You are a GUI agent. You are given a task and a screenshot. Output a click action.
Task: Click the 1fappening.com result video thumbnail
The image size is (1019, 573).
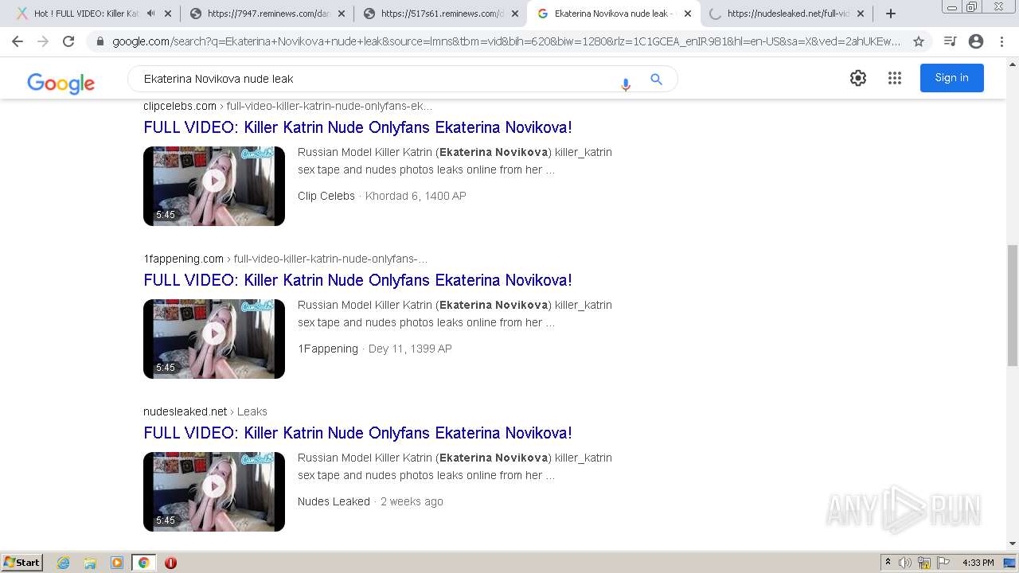(x=214, y=339)
